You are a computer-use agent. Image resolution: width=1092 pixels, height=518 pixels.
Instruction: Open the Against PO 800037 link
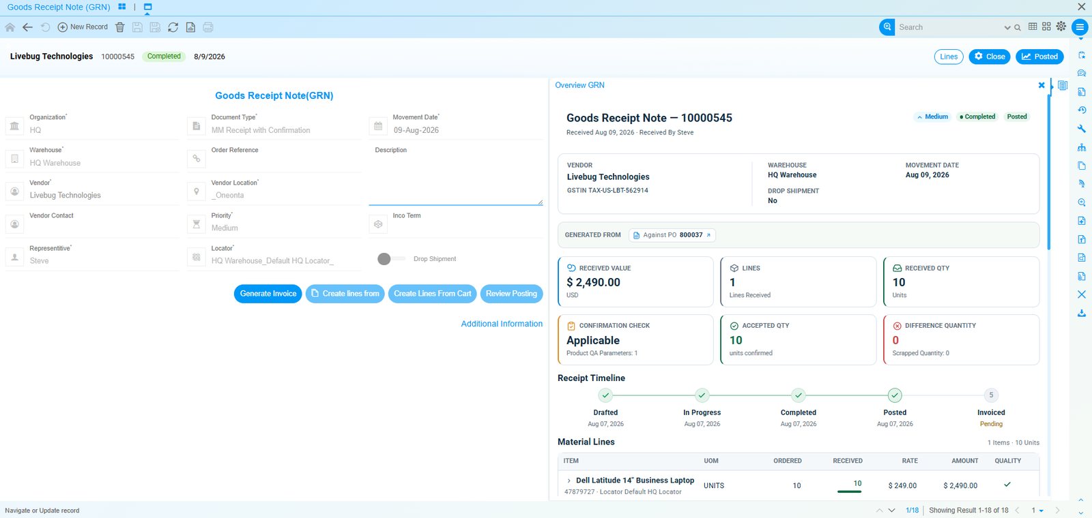pos(672,235)
